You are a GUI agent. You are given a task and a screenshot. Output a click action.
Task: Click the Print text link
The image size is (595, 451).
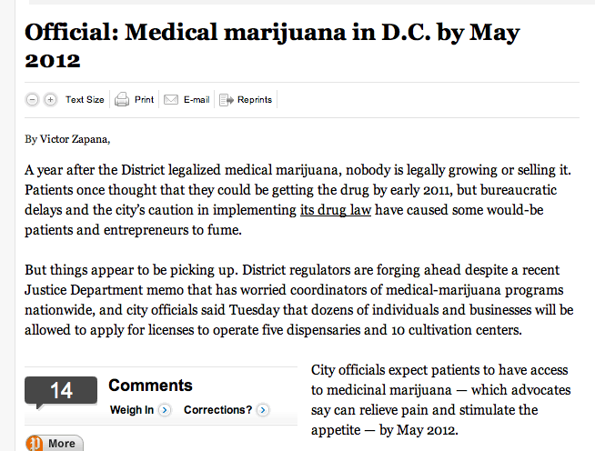coord(144,100)
